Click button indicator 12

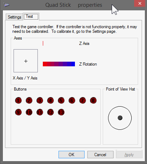pyautogui.click(x=50, y=112)
